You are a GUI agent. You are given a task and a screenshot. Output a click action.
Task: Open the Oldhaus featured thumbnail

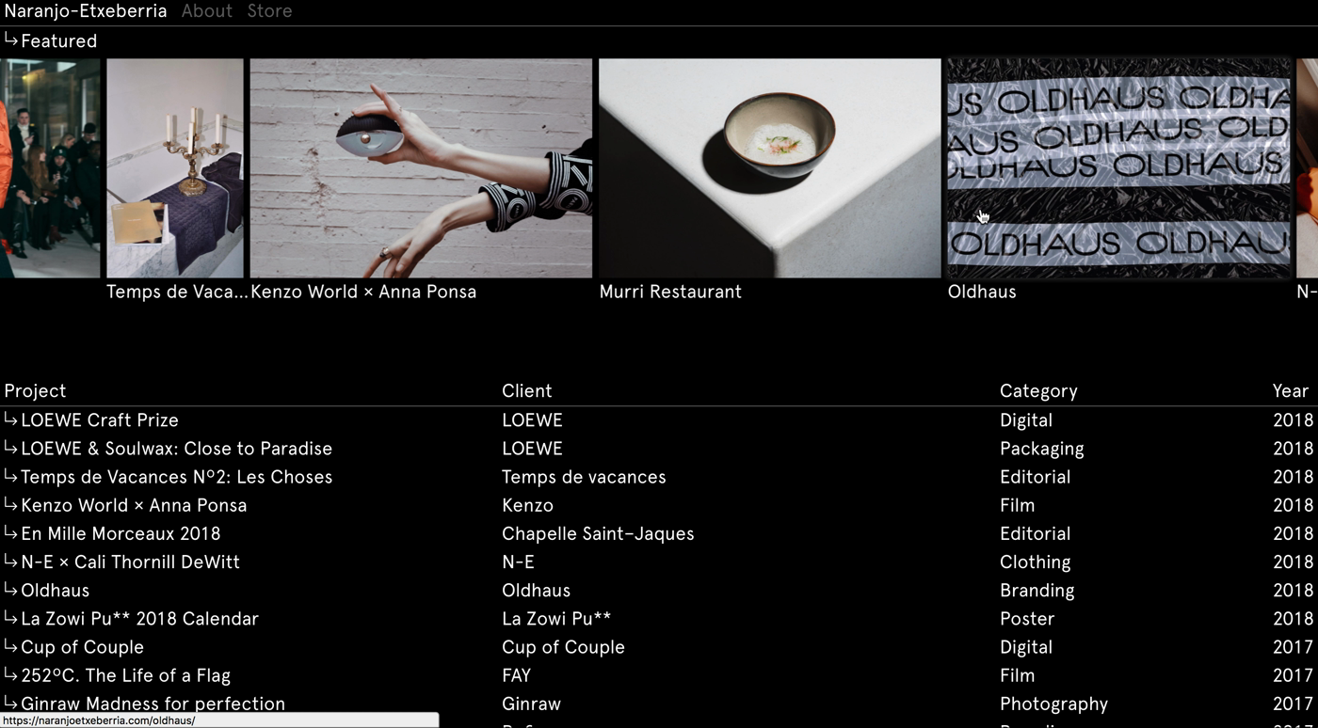(1118, 168)
